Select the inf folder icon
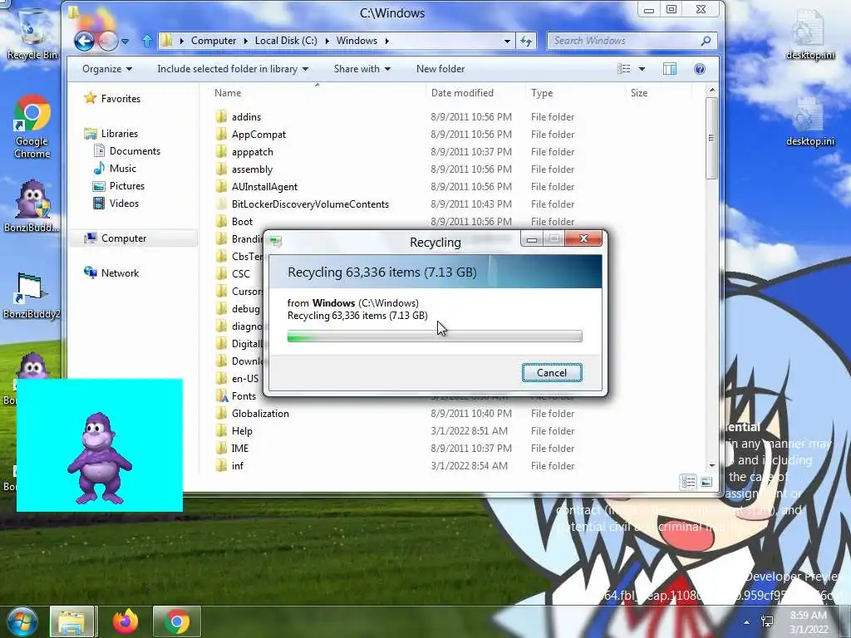 [x=221, y=465]
